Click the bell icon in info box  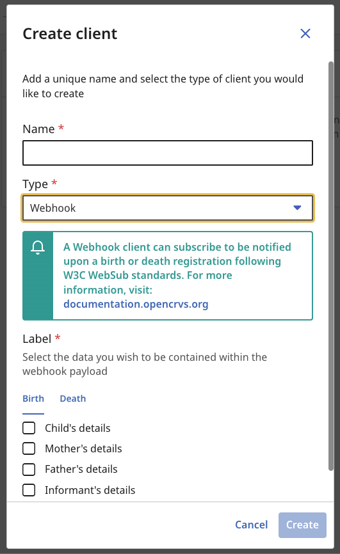coord(38,248)
